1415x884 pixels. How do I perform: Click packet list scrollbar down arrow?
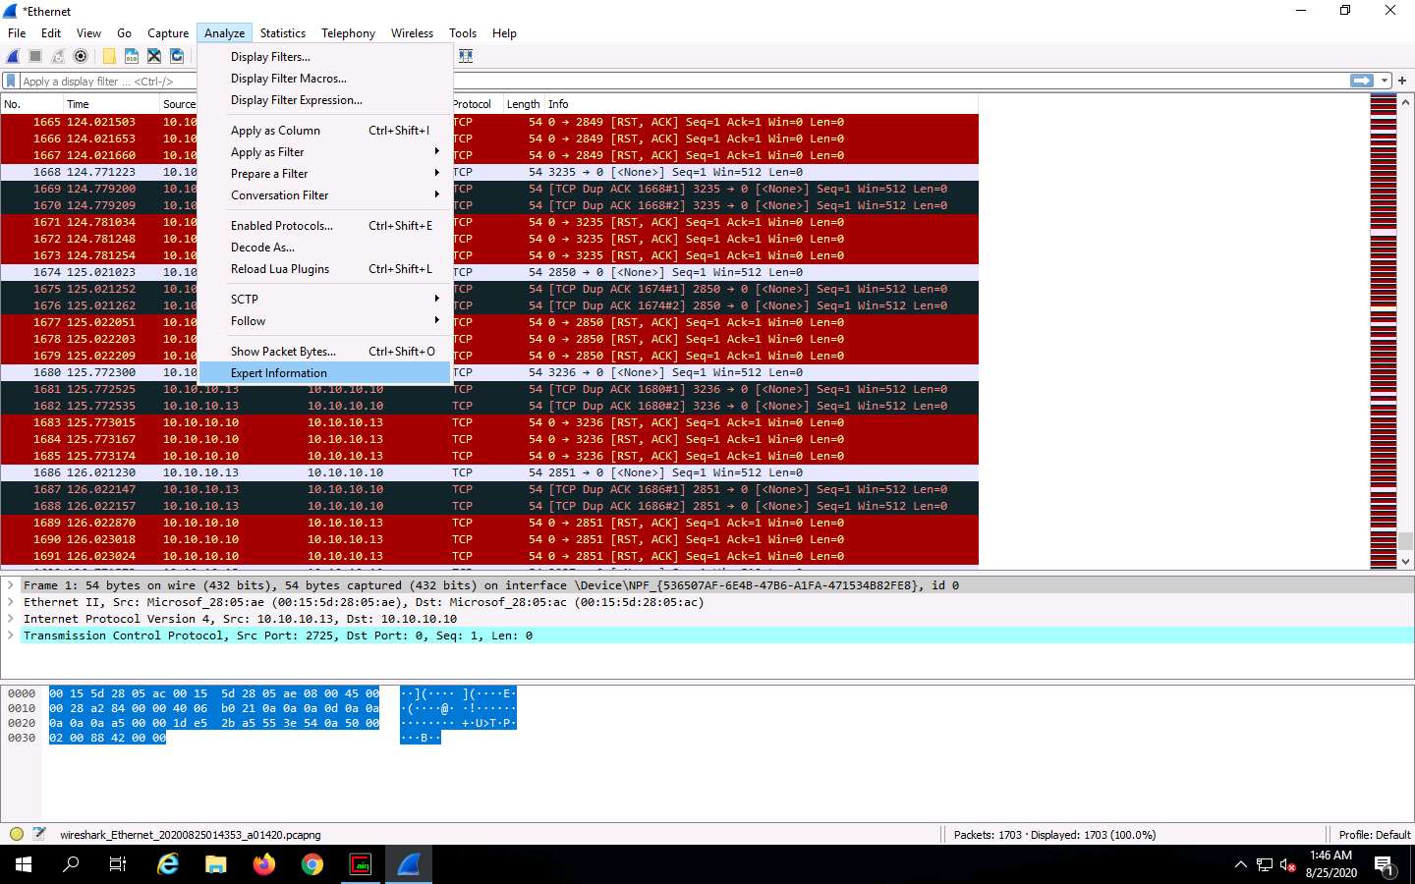pos(1406,561)
